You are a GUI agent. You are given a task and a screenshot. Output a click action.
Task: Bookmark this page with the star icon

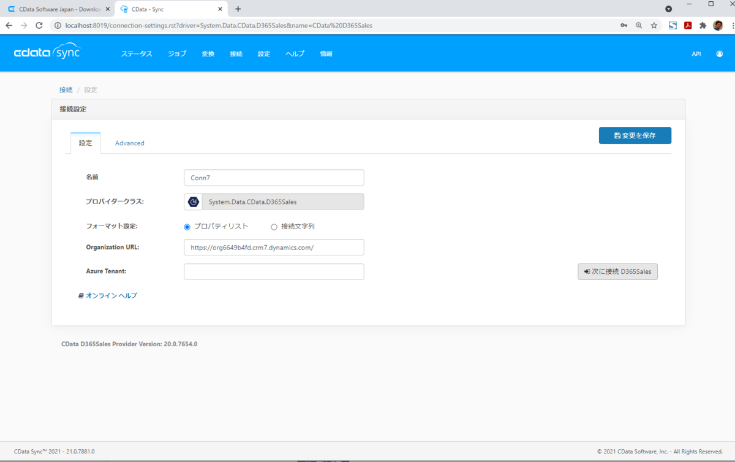(x=654, y=26)
